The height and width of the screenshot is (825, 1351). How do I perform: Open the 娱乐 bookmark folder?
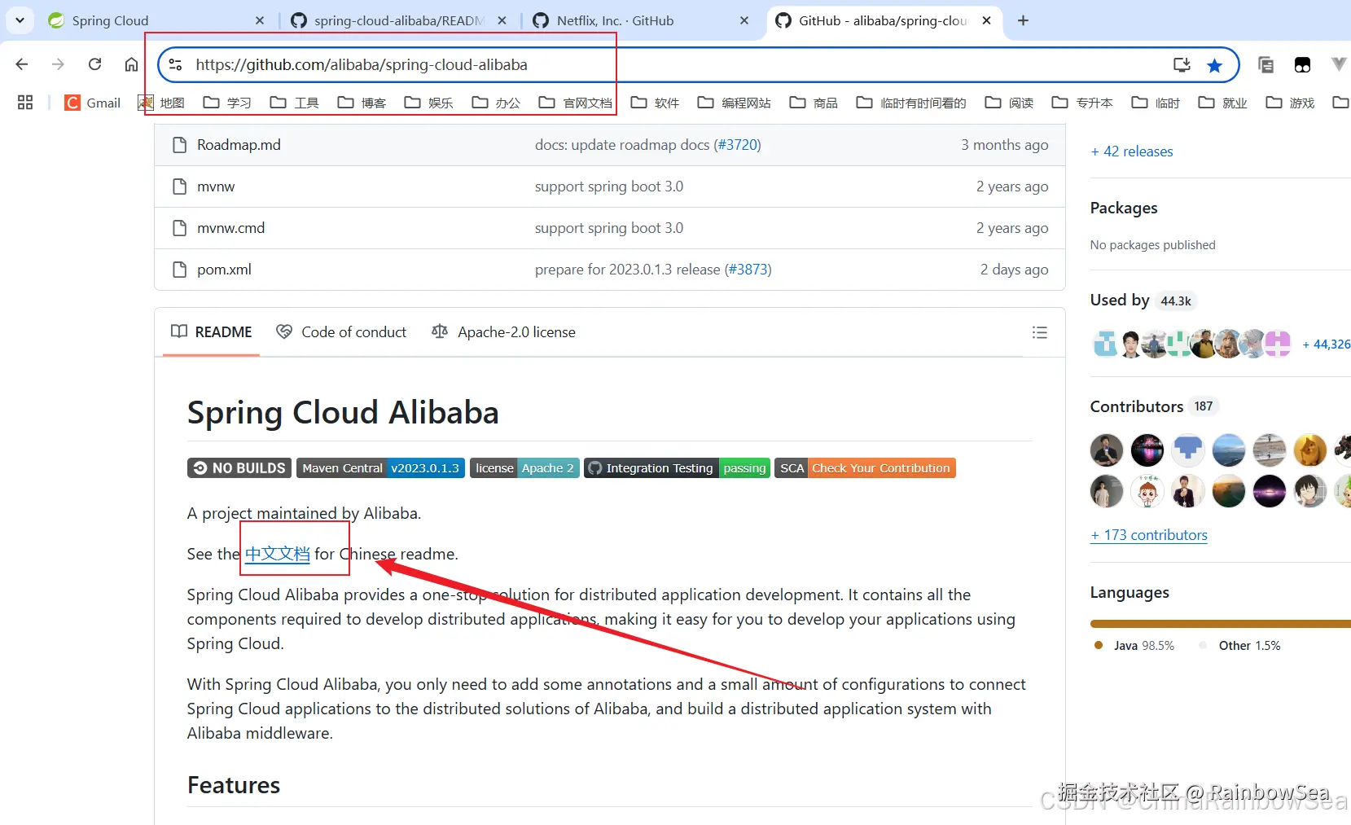429,103
